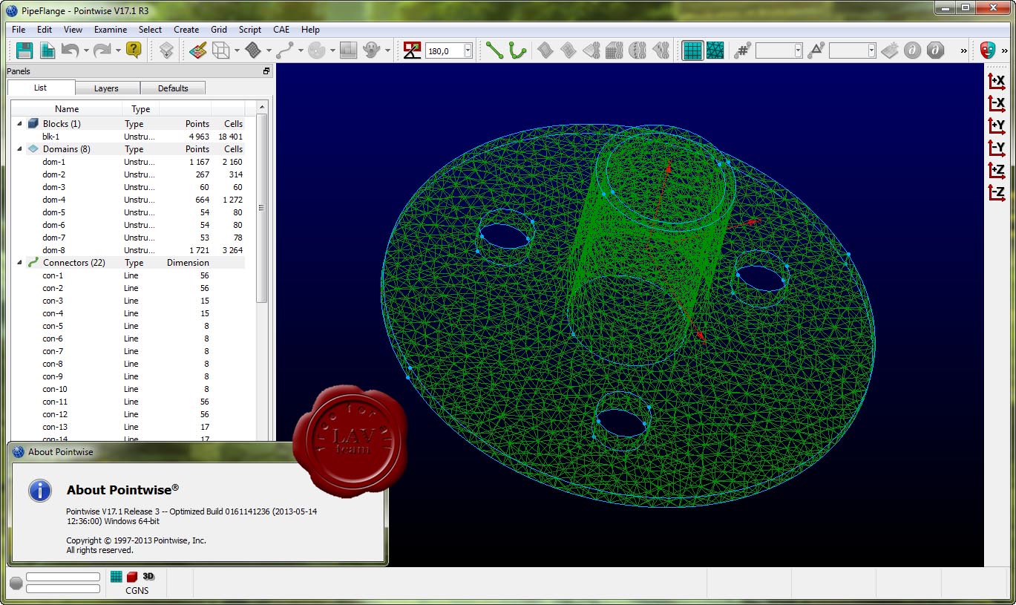This screenshot has width=1016, height=605.
Task: Open the CAE menu
Action: [x=281, y=30]
